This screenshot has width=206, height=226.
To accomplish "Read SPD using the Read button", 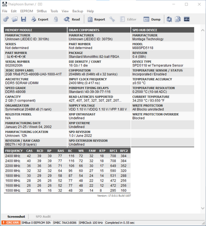I will [72, 19].
